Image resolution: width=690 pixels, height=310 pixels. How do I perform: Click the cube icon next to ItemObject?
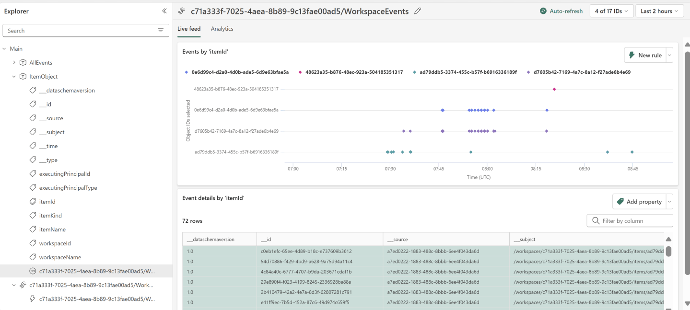(23, 76)
